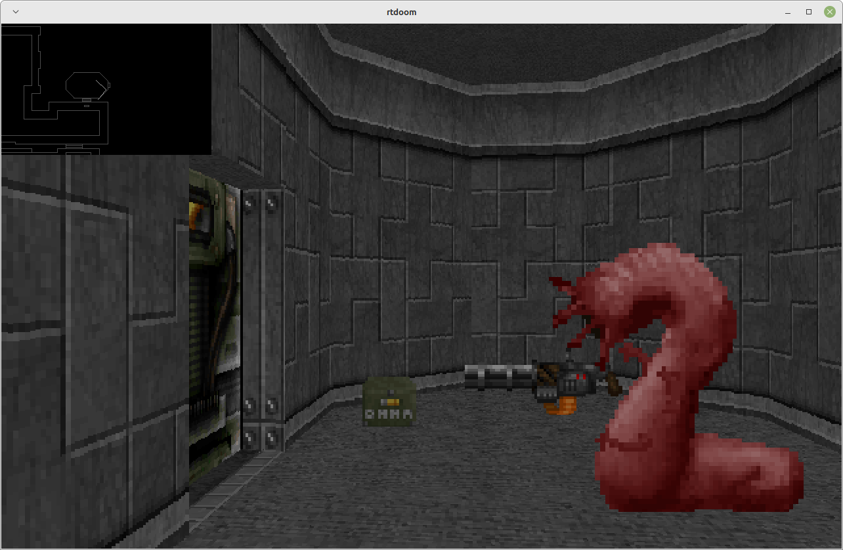Maximize the rtdoom window
This screenshot has height=550, width=843.
pos(809,12)
